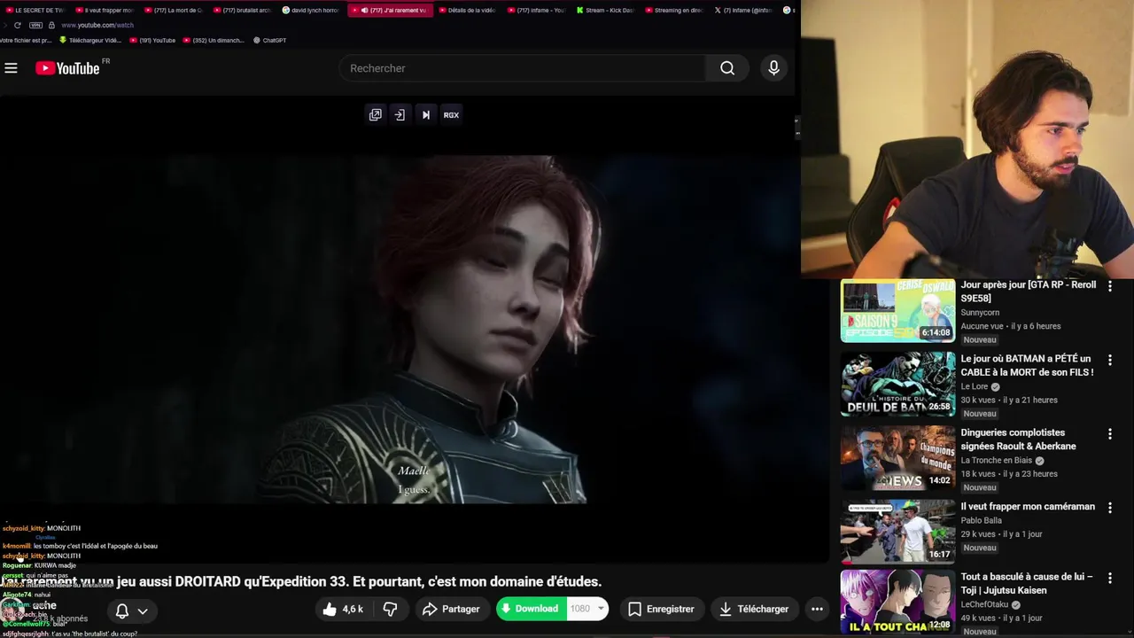This screenshot has height=638, width=1134.
Task: Click the Pablo Balla channel name
Action: 982,520
